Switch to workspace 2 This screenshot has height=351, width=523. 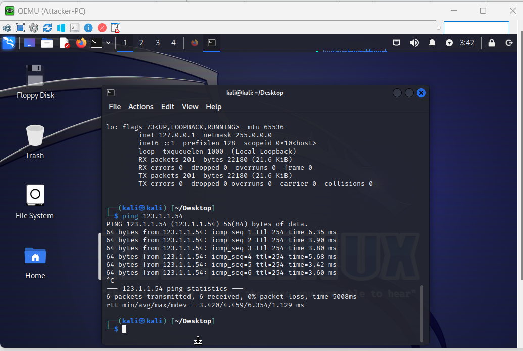point(141,43)
